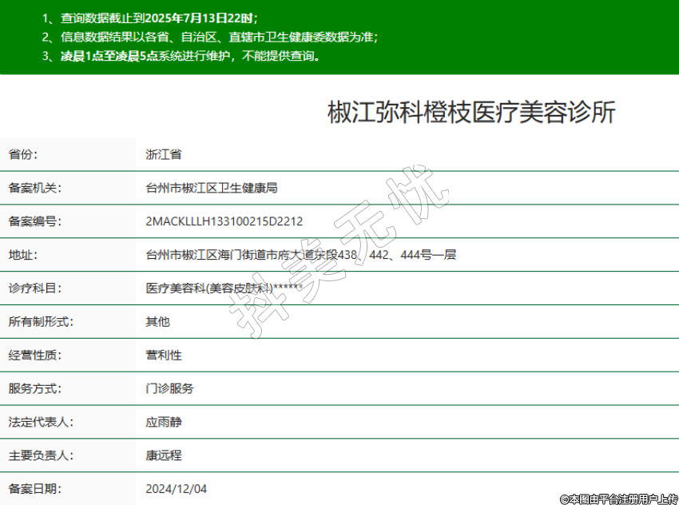Click the ownership value 其他
The image size is (679, 505).
(x=157, y=322)
